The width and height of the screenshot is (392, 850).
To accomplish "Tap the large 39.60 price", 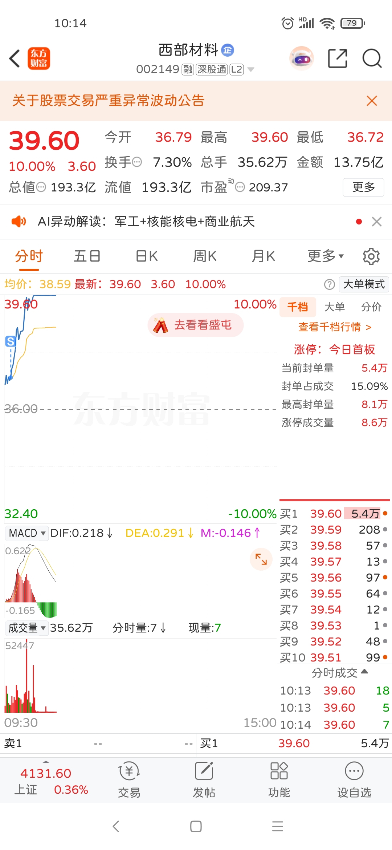I will click(x=44, y=141).
